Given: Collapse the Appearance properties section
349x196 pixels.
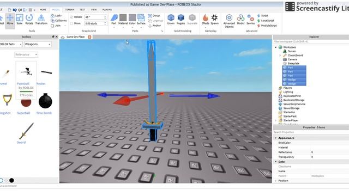Looking at the screenshot, I should point(275,138).
